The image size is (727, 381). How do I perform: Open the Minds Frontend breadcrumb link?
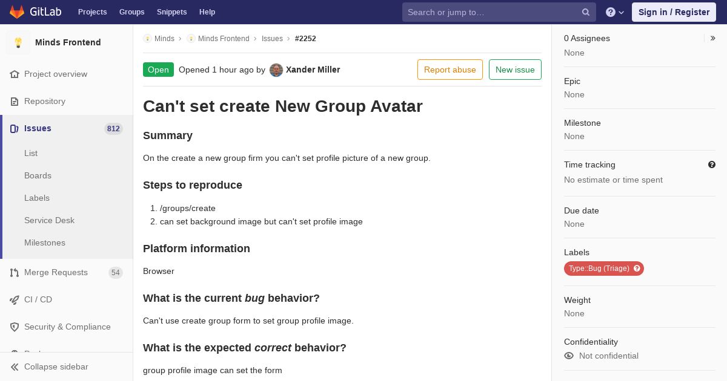pos(224,39)
